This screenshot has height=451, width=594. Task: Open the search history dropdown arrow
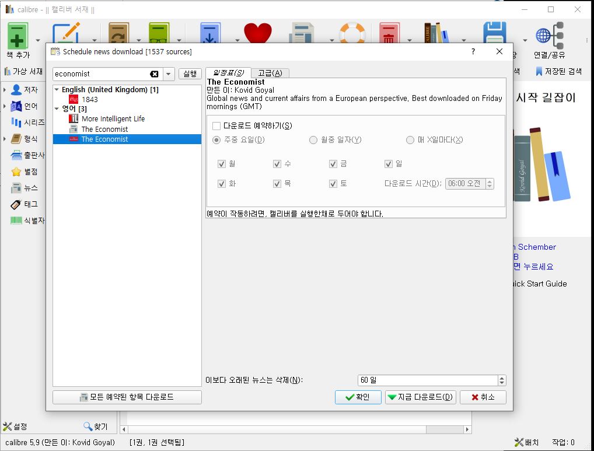(169, 74)
